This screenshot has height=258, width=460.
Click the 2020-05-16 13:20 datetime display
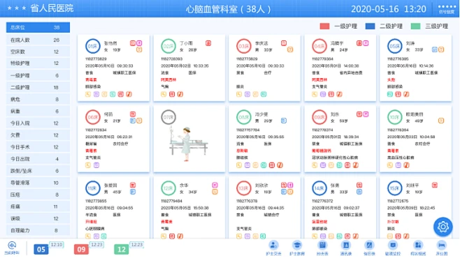(389, 9)
